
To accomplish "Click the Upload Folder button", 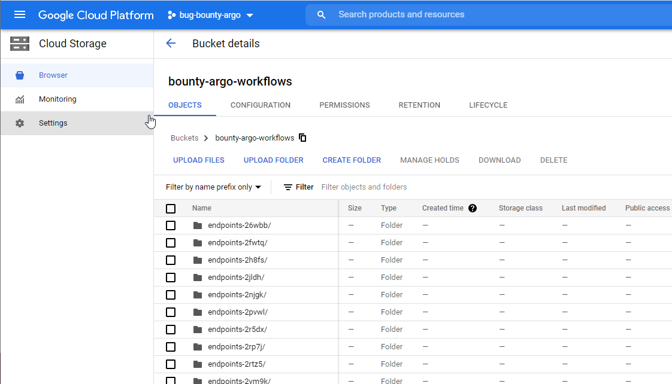I will click(x=274, y=160).
